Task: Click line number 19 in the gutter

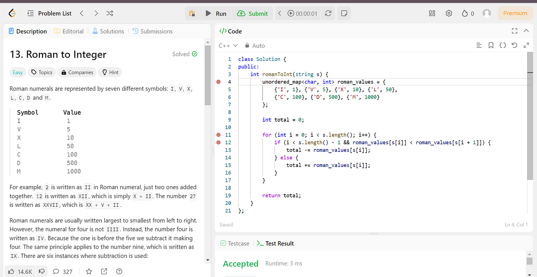Action: tap(228, 196)
